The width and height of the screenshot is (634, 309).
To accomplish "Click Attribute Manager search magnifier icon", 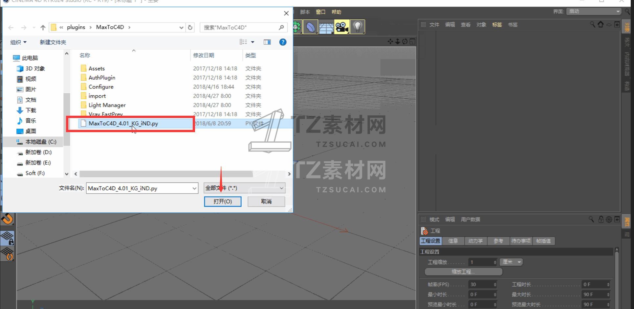I will click(x=591, y=219).
